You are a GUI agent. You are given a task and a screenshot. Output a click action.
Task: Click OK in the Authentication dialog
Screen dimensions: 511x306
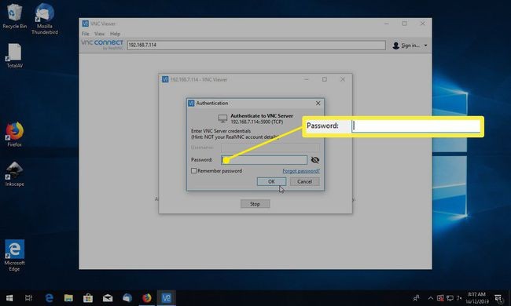[x=271, y=181]
